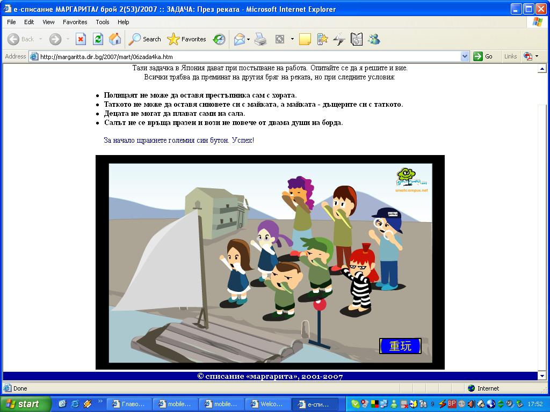The height and width of the screenshot is (412, 550).
Task: Switch to the 'Welco...' taskbar window
Action: pos(267,404)
